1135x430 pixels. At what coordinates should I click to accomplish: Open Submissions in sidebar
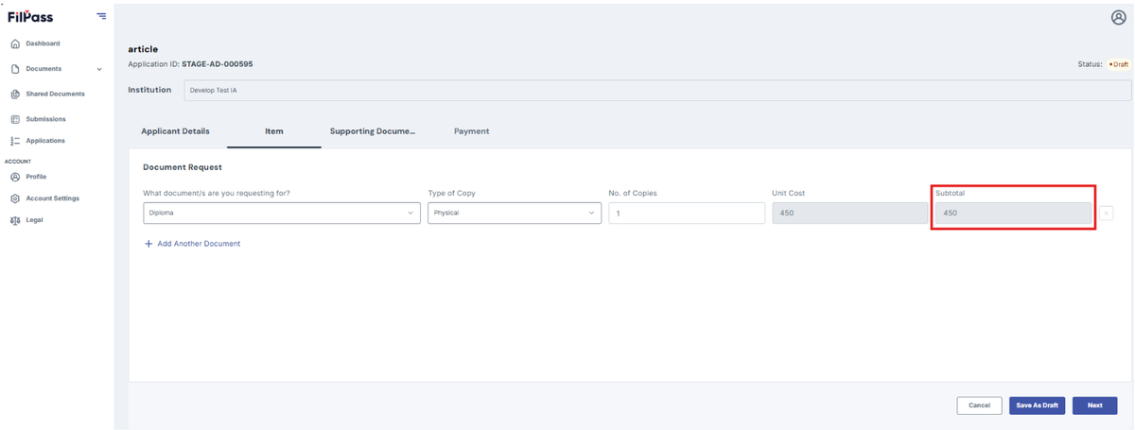45,119
